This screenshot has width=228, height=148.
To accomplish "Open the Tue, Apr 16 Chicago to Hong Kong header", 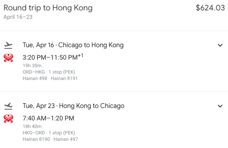I will (x=73, y=45).
